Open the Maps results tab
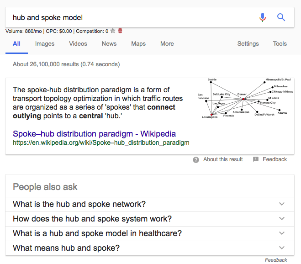Screen dimensions: 301x264 point(138,44)
